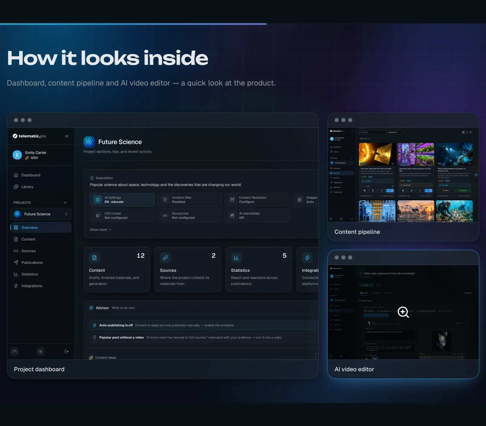Open the Content card showing 12
Screen dimensions: 486x426
(x=117, y=269)
